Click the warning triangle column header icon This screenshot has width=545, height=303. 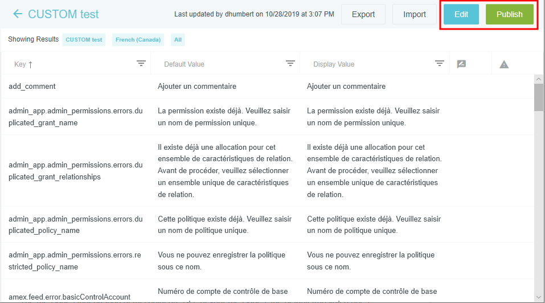tap(504, 64)
